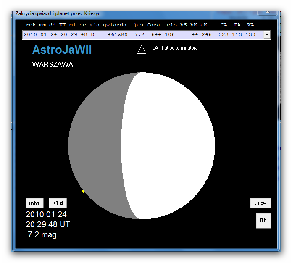Click the info button
This screenshot has height=263, width=292.
coord(34,203)
